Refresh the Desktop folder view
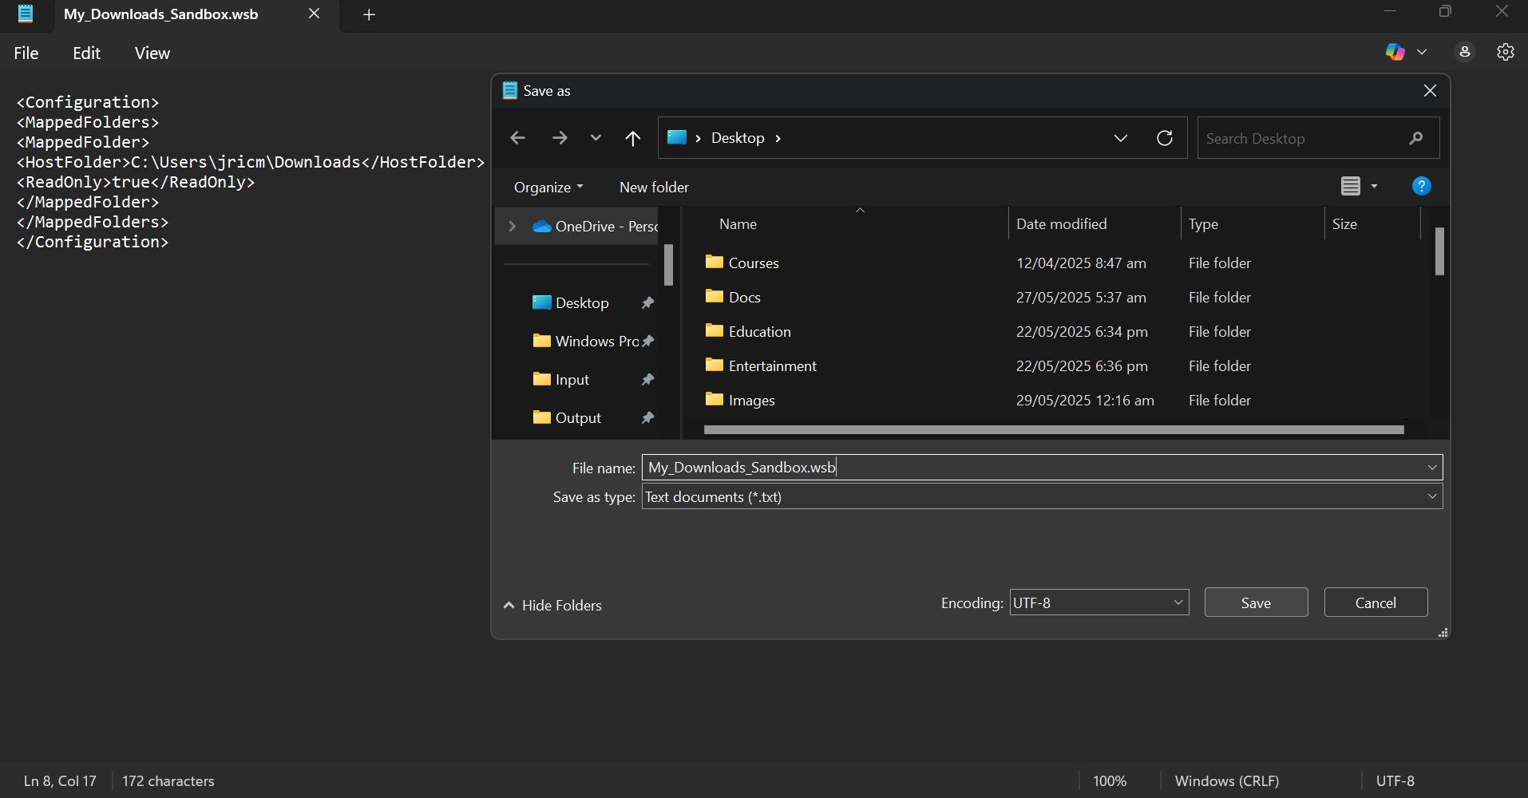 (1165, 137)
